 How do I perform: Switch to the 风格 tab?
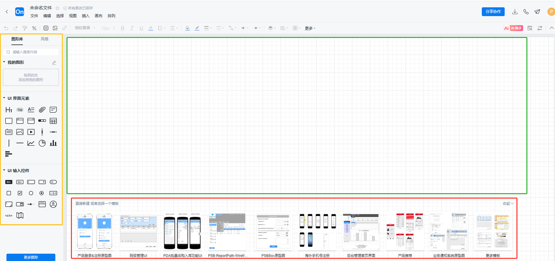(x=45, y=39)
